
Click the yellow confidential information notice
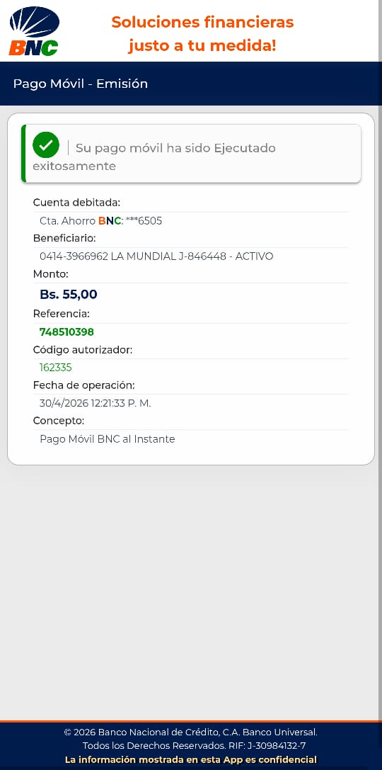191,759
